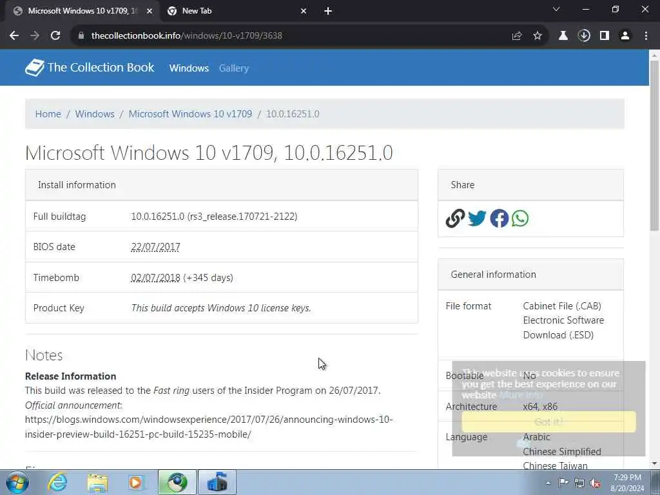This screenshot has height=495, width=660.
Task: Click the browser forward arrow
Action: [35, 36]
